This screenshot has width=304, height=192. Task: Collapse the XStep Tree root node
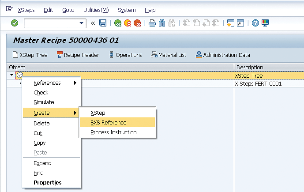pyautogui.click(x=12, y=75)
